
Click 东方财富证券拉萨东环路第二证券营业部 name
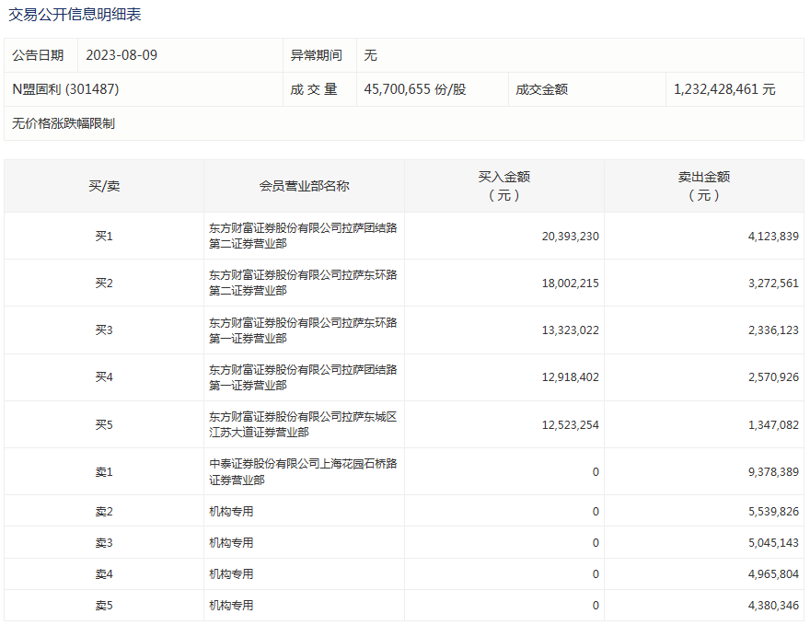pos(303,283)
